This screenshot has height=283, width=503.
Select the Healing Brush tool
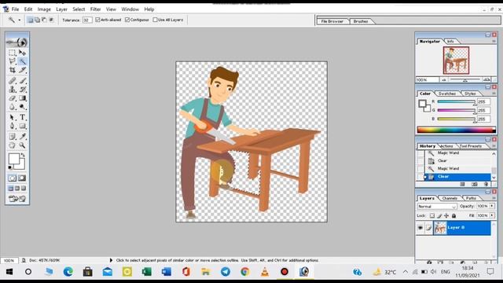pos(13,80)
